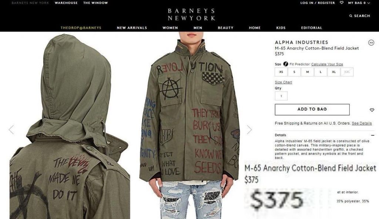
Task: Show next product image with right arrow
Action: tap(249, 129)
